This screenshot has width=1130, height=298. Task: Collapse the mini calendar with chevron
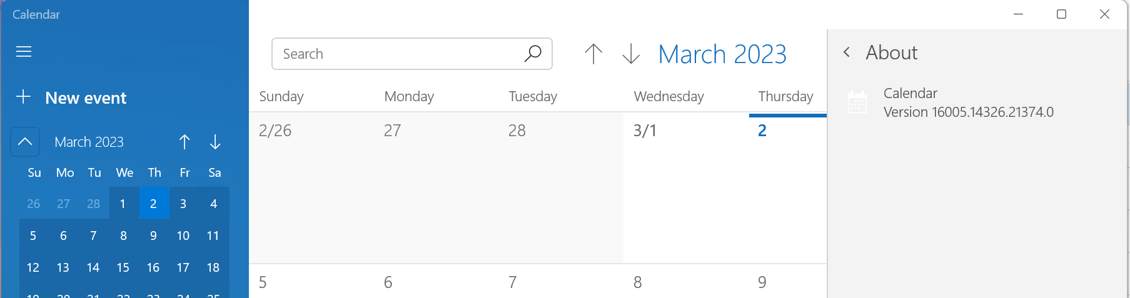pyautogui.click(x=25, y=142)
